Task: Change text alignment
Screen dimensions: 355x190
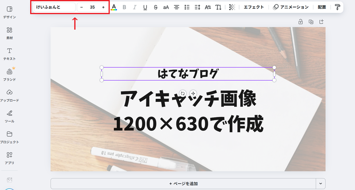Action: pos(176,7)
